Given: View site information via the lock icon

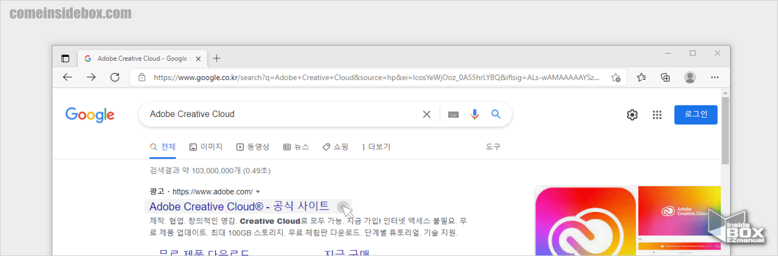Looking at the screenshot, I should (142, 78).
